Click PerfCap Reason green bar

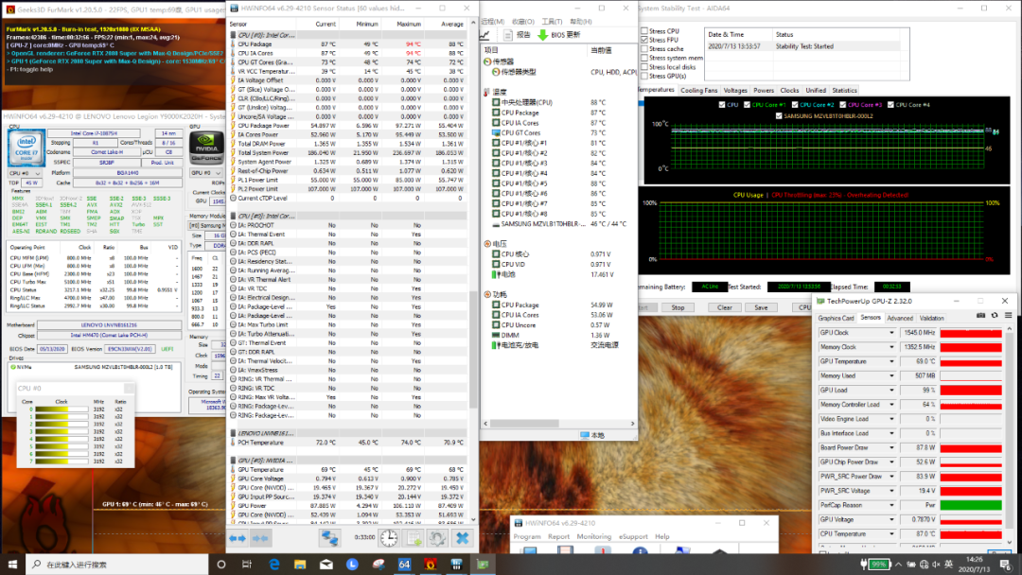(971, 505)
